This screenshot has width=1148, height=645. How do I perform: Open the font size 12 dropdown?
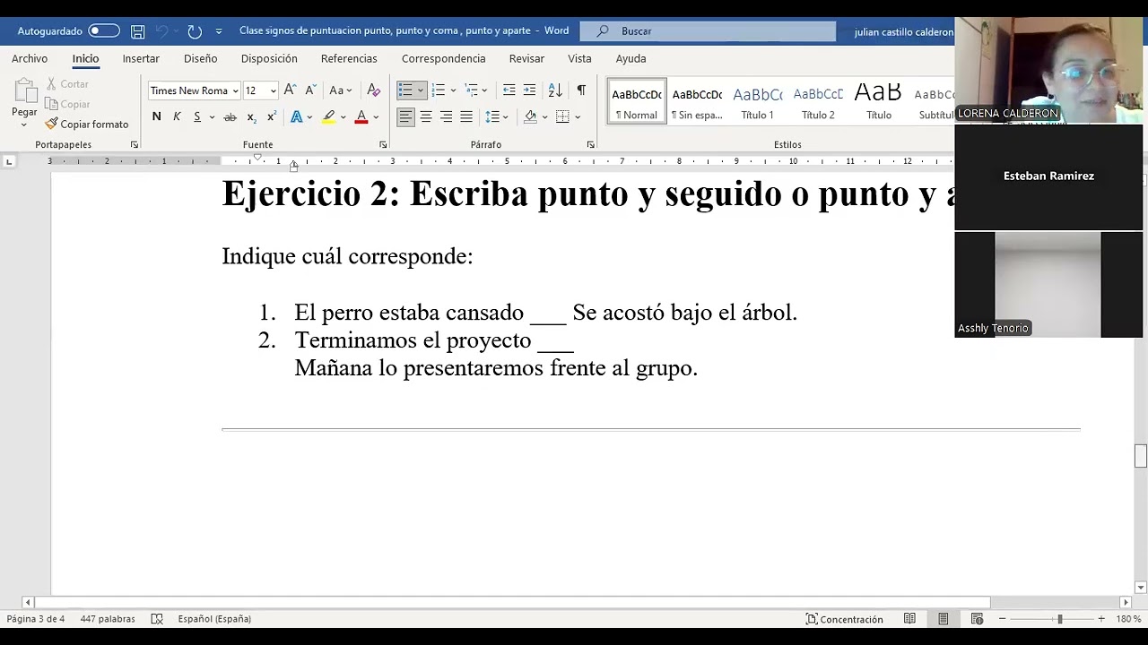pyautogui.click(x=273, y=90)
